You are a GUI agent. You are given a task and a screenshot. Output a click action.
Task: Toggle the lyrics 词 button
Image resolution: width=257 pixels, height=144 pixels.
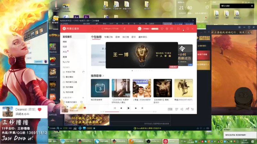[x=142, y=108]
